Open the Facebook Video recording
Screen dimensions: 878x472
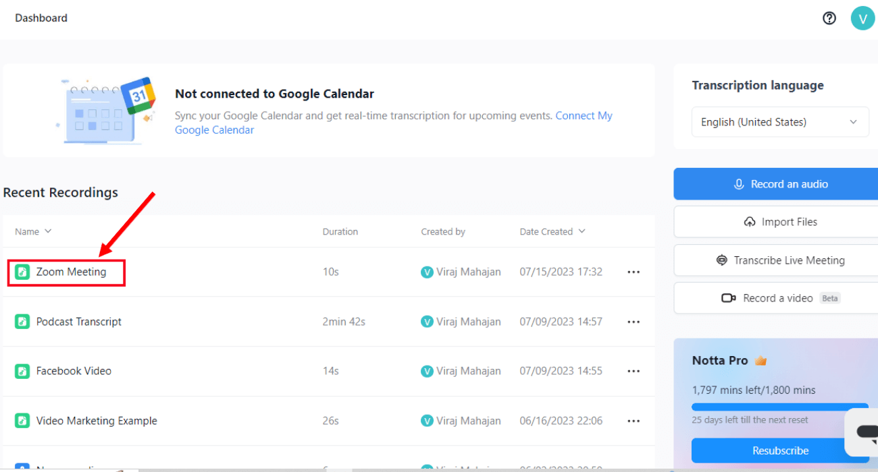pyautogui.click(x=74, y=371)
